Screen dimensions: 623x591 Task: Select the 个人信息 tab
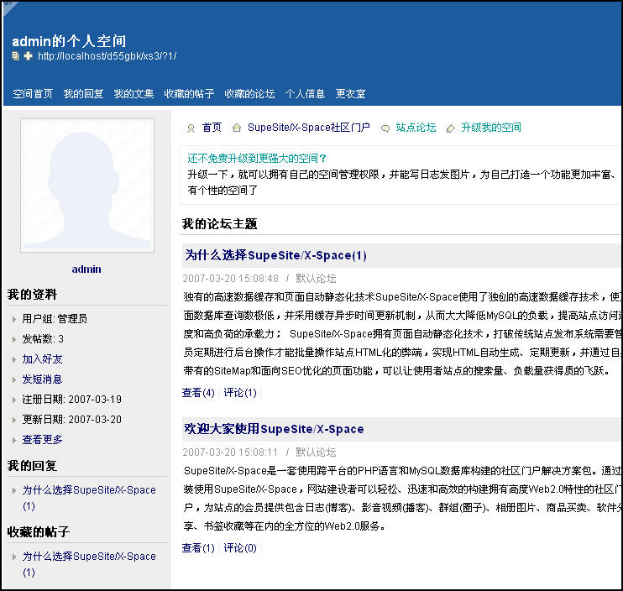(305, 94)
